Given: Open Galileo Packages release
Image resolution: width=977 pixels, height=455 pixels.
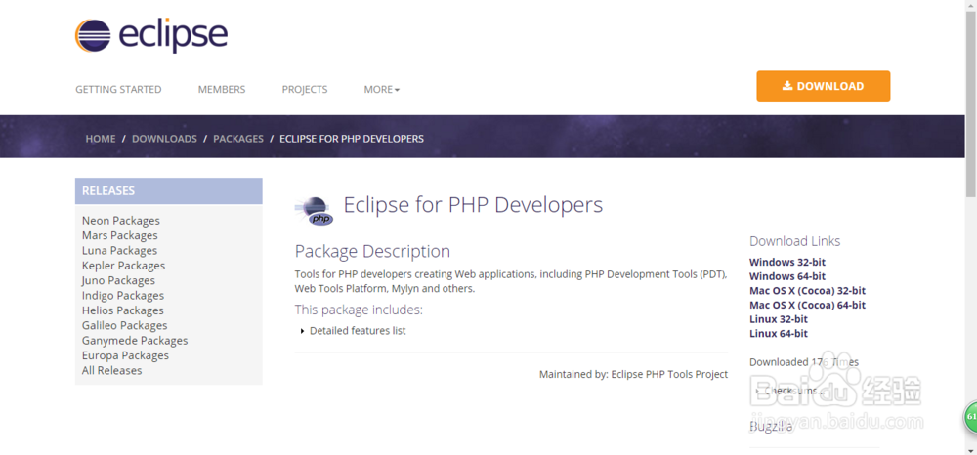Looking at the screenshot, I should click(x=125, y=325).
